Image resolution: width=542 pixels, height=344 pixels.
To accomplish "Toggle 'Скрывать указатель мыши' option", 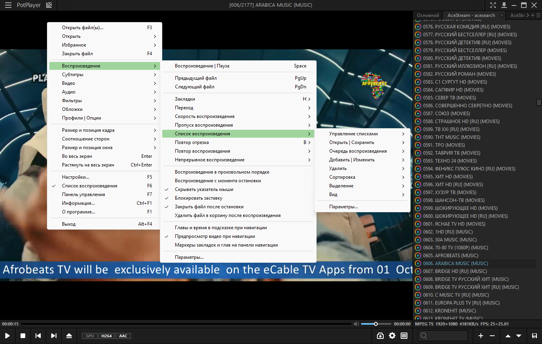I will 204,189.
